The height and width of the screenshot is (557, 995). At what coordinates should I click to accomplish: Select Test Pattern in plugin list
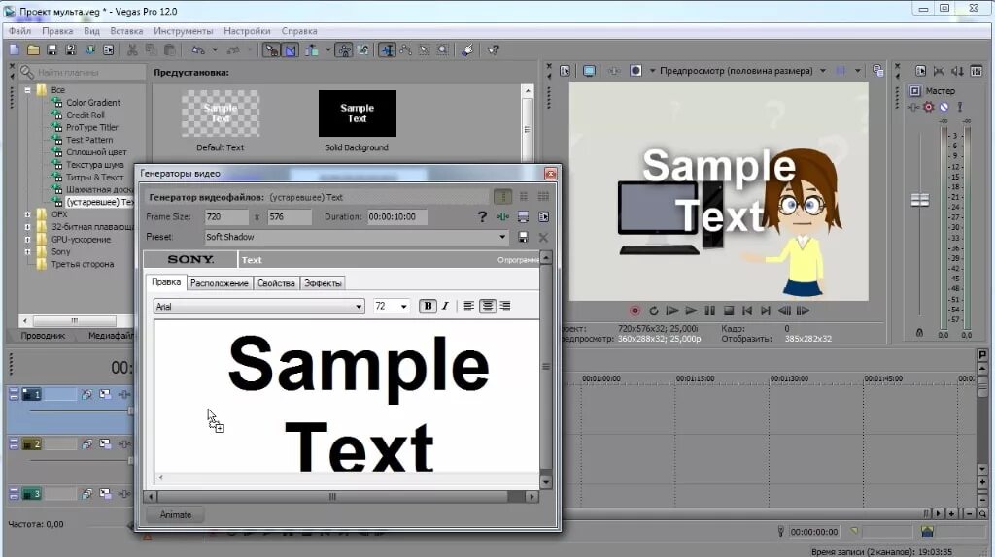point(89,140)
